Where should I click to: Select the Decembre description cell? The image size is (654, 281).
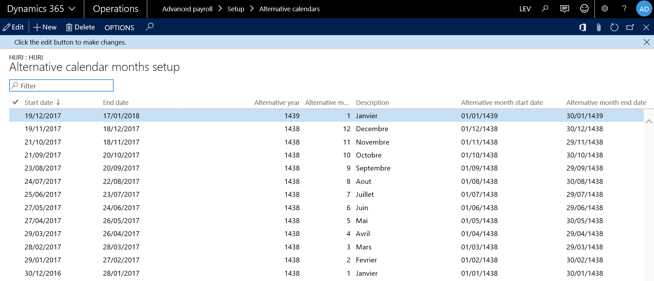372,129
